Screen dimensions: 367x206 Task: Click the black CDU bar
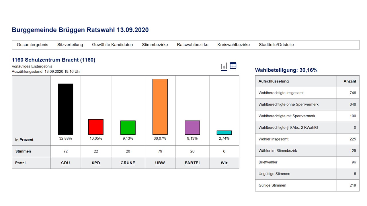click(66, 109)
